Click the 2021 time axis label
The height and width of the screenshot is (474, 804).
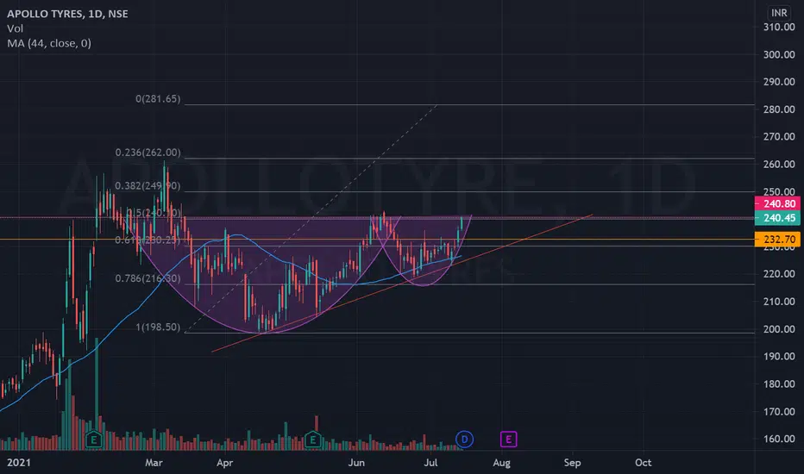pos(18,463)
